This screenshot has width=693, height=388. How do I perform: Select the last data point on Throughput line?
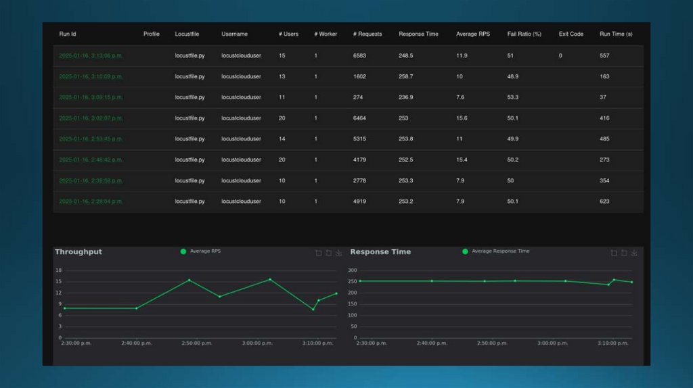click(336, 293)
